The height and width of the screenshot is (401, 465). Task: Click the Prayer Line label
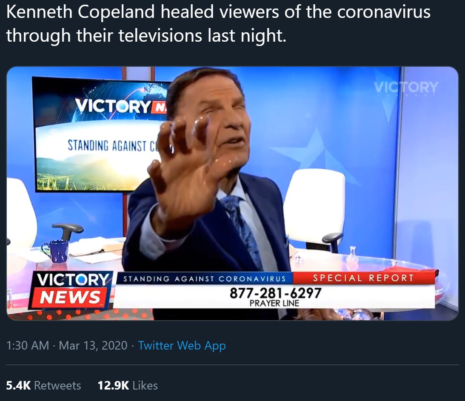tap(274, 304)
